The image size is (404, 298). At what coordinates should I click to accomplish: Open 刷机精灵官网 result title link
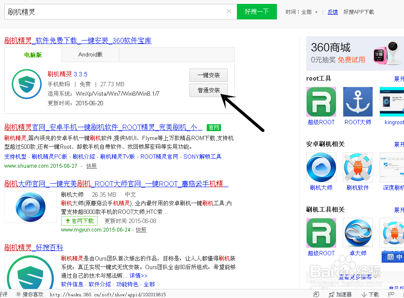pos(103,127)
